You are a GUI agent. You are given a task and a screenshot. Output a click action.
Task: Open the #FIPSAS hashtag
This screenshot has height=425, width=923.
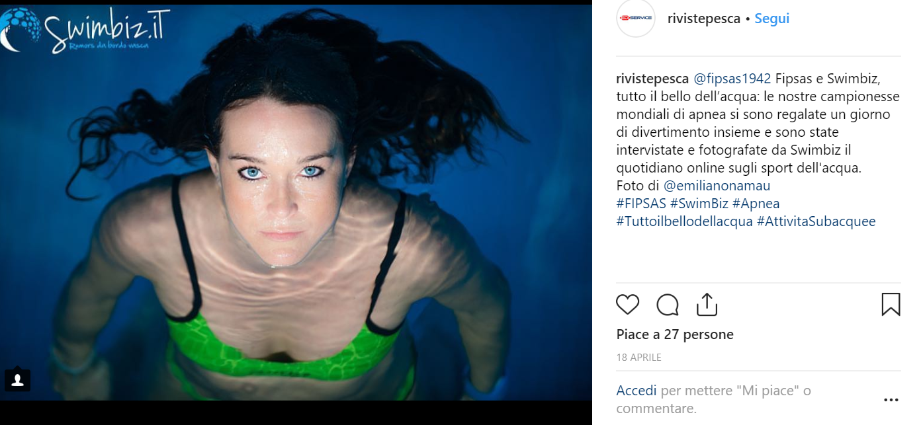tap(641, 204)
